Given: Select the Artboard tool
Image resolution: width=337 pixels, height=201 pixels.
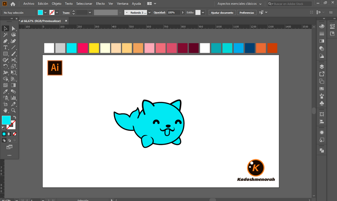Looking at the screenshot, I should [x=5, y=104].
